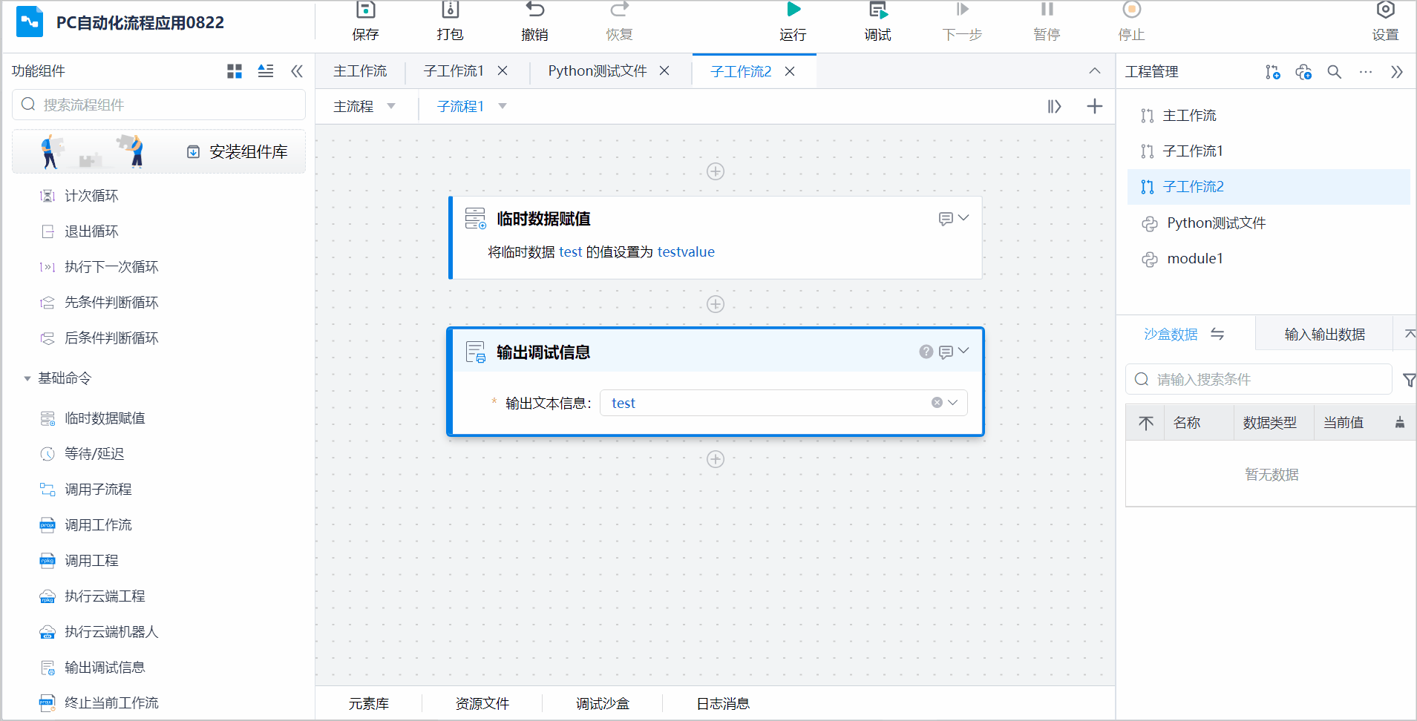This screenshot has height=721, width=1417.
Task: Open the 日志消息 bottom tab
Action: pyautogui.click(x=722, y=703)
